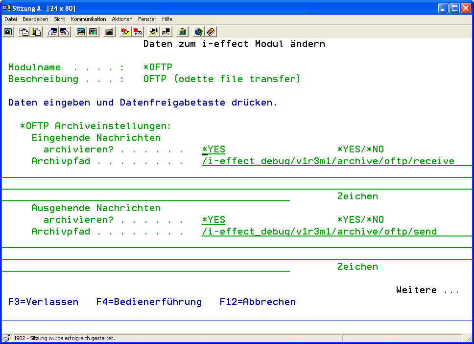Click the clipboard toolbar icon
474x344 pixels.
[x=182, y=32]
